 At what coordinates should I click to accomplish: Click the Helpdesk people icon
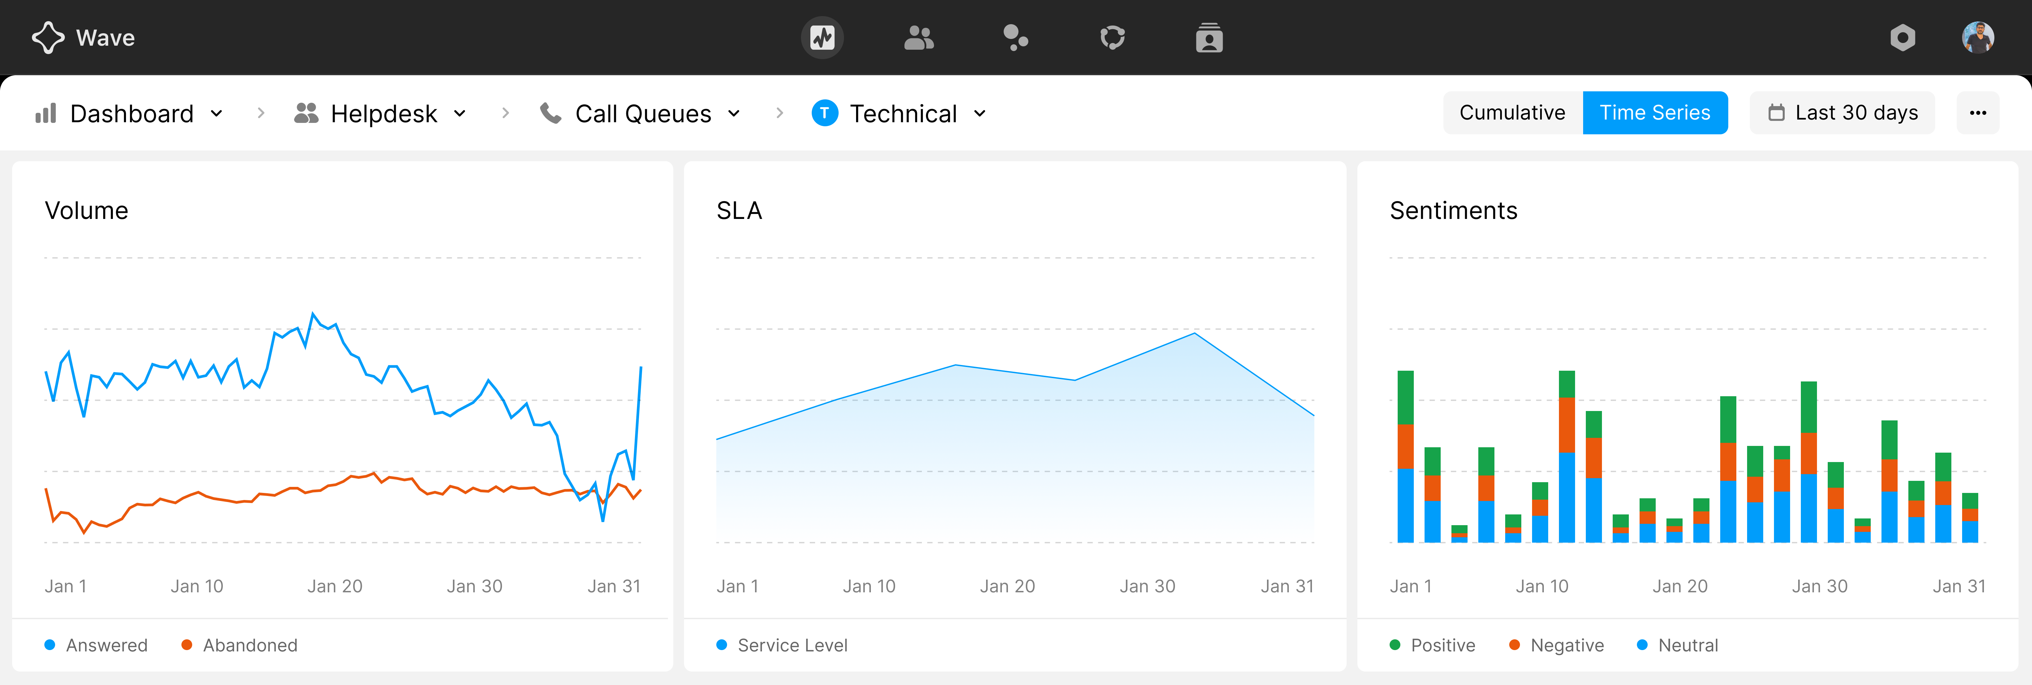coord(306,113)
